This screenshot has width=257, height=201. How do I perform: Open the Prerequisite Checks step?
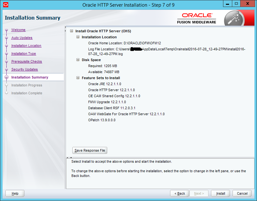pos(27,62)
